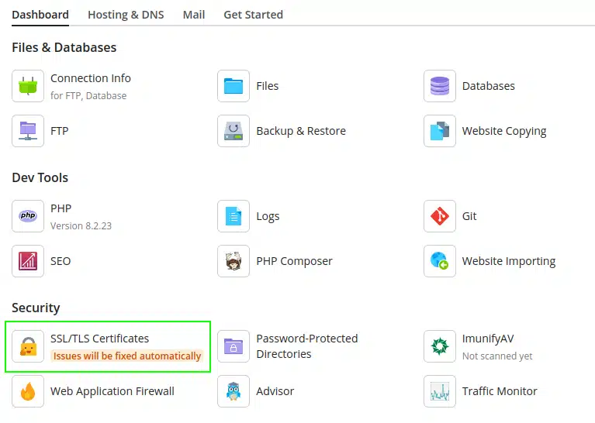Click the 'Dev Tools' section heading

click(40, 177)
